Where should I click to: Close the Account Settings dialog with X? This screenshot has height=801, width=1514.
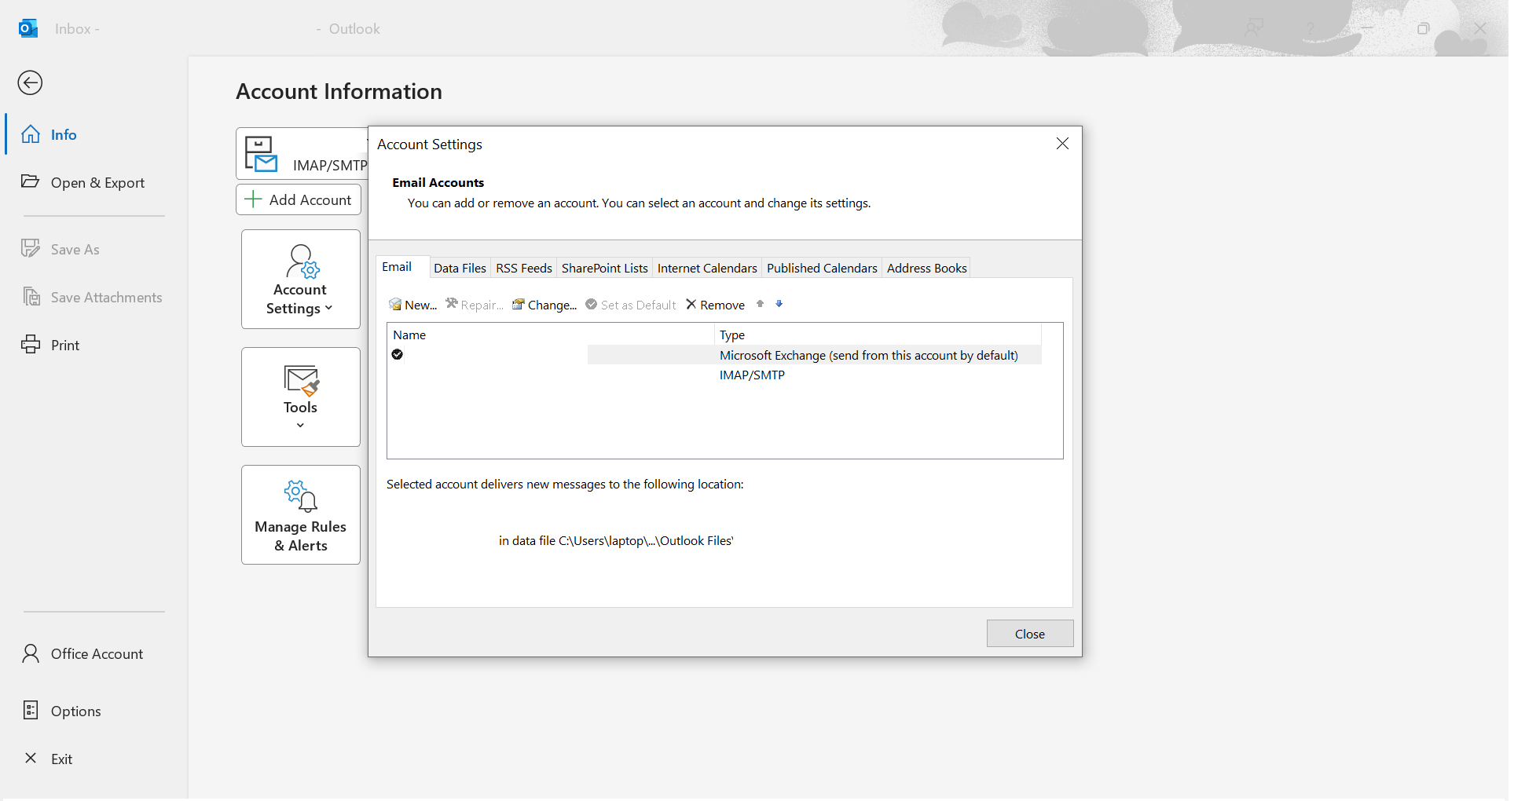click(x=1062, y=144)
